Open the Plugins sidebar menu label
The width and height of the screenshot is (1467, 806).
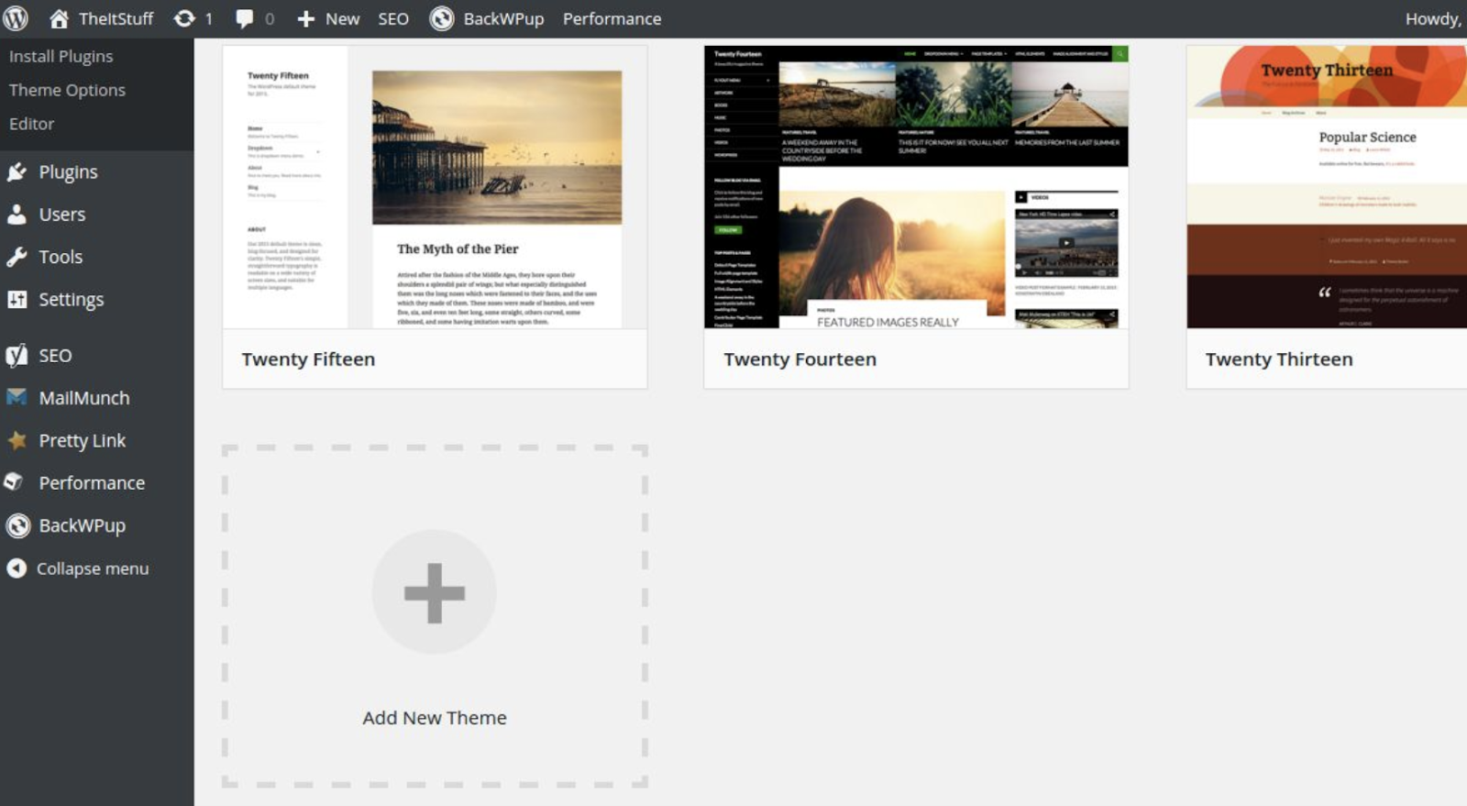coord(68,171)
